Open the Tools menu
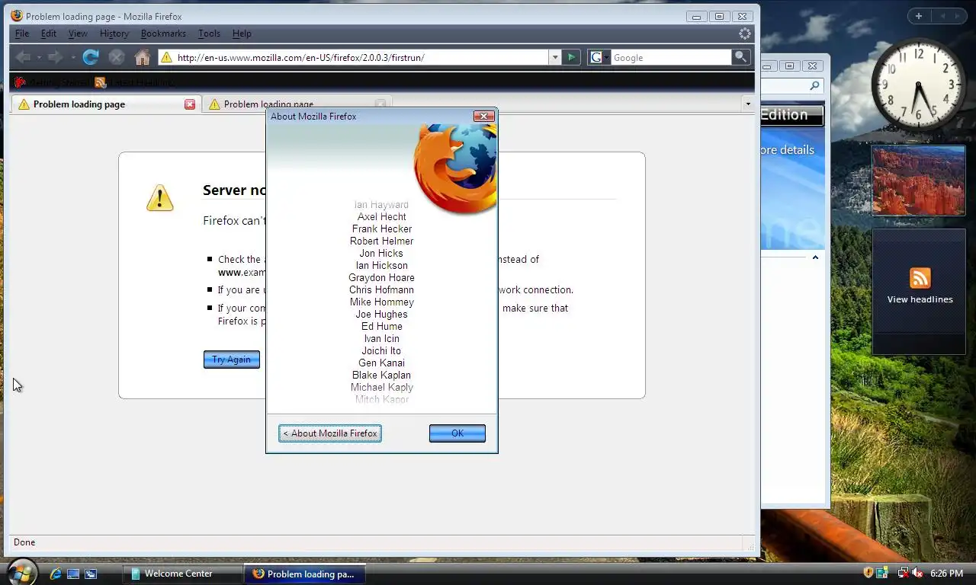 [x=209, y=34]
